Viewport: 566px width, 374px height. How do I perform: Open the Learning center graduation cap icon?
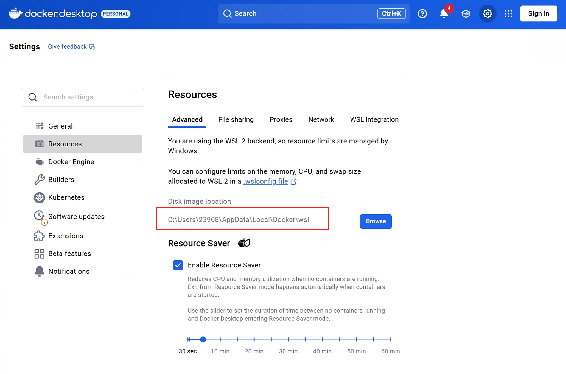[x=466, y=13]
